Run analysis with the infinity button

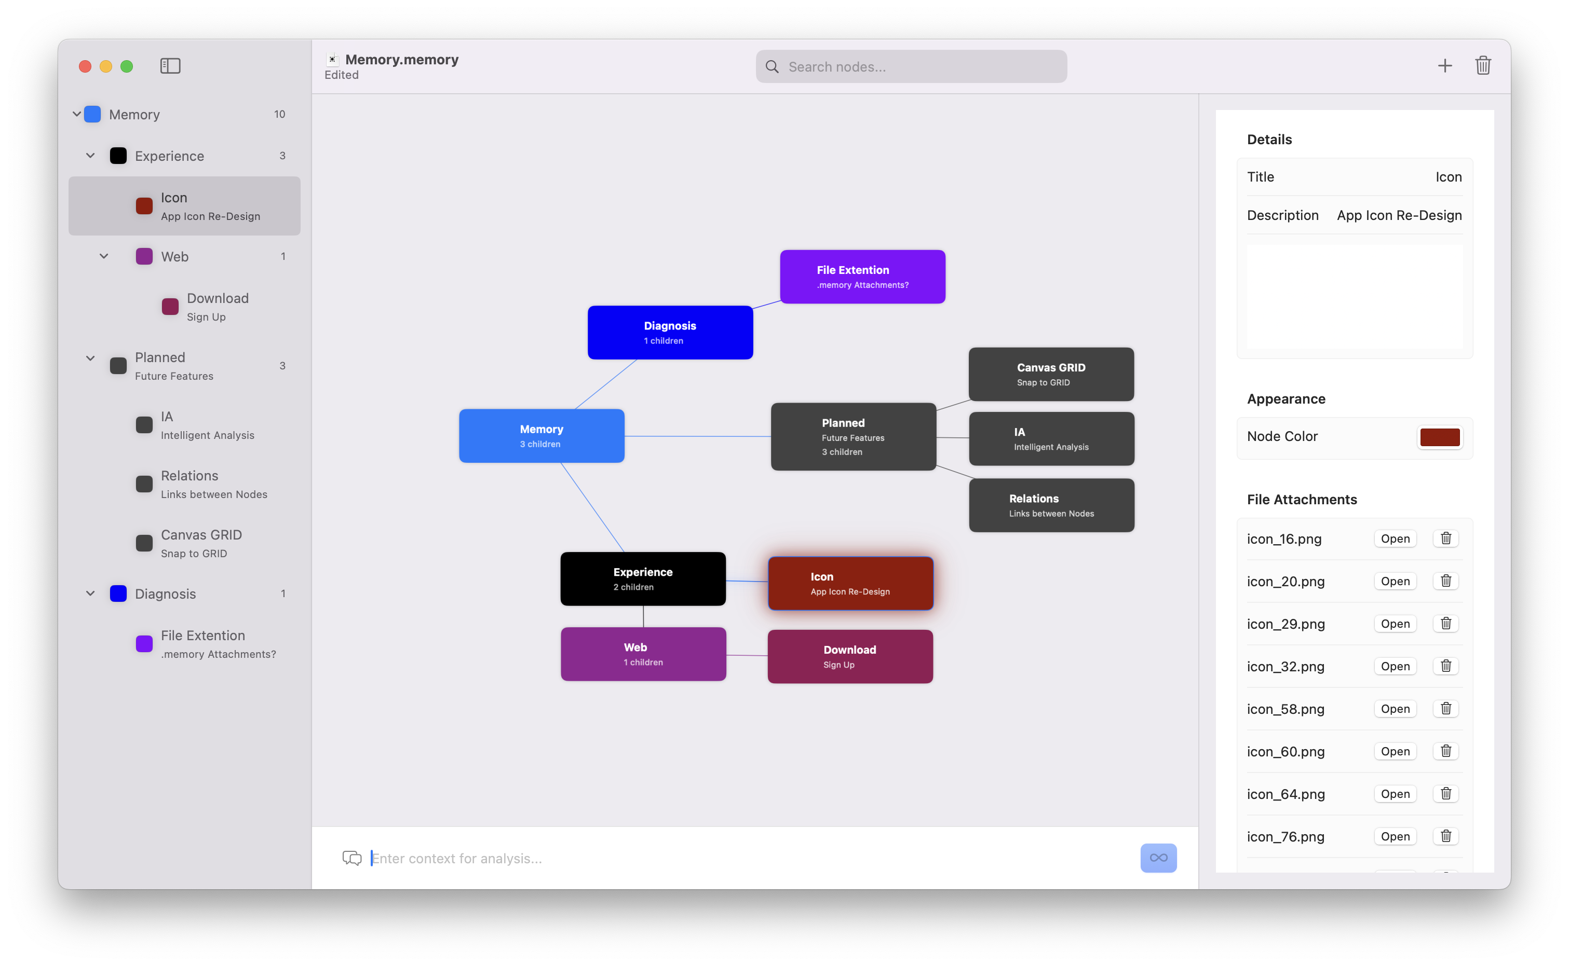click(1158, 858)
